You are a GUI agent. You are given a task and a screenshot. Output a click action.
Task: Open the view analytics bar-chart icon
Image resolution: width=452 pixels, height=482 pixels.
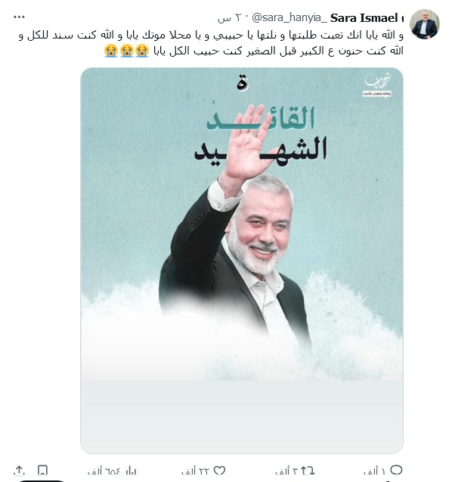(131, 471)
